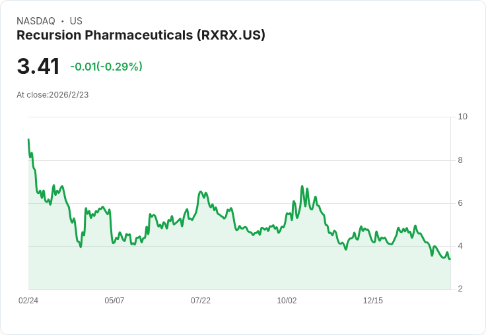Click the At close:2026/2/23 timestamp
The height and width of the screenshot is (335, 486).
click(x=53, y=94)
